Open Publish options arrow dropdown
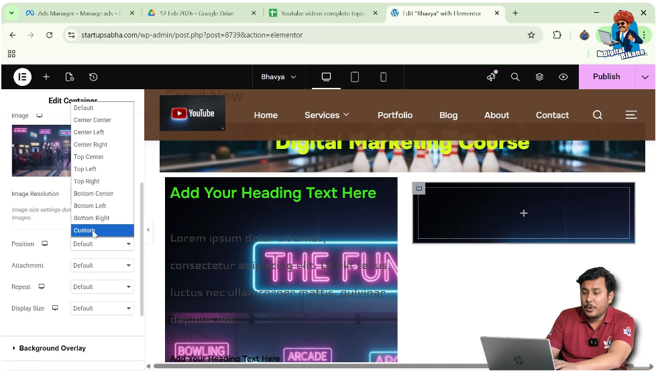This screenshot has width=658, height=373. [645, 77]
